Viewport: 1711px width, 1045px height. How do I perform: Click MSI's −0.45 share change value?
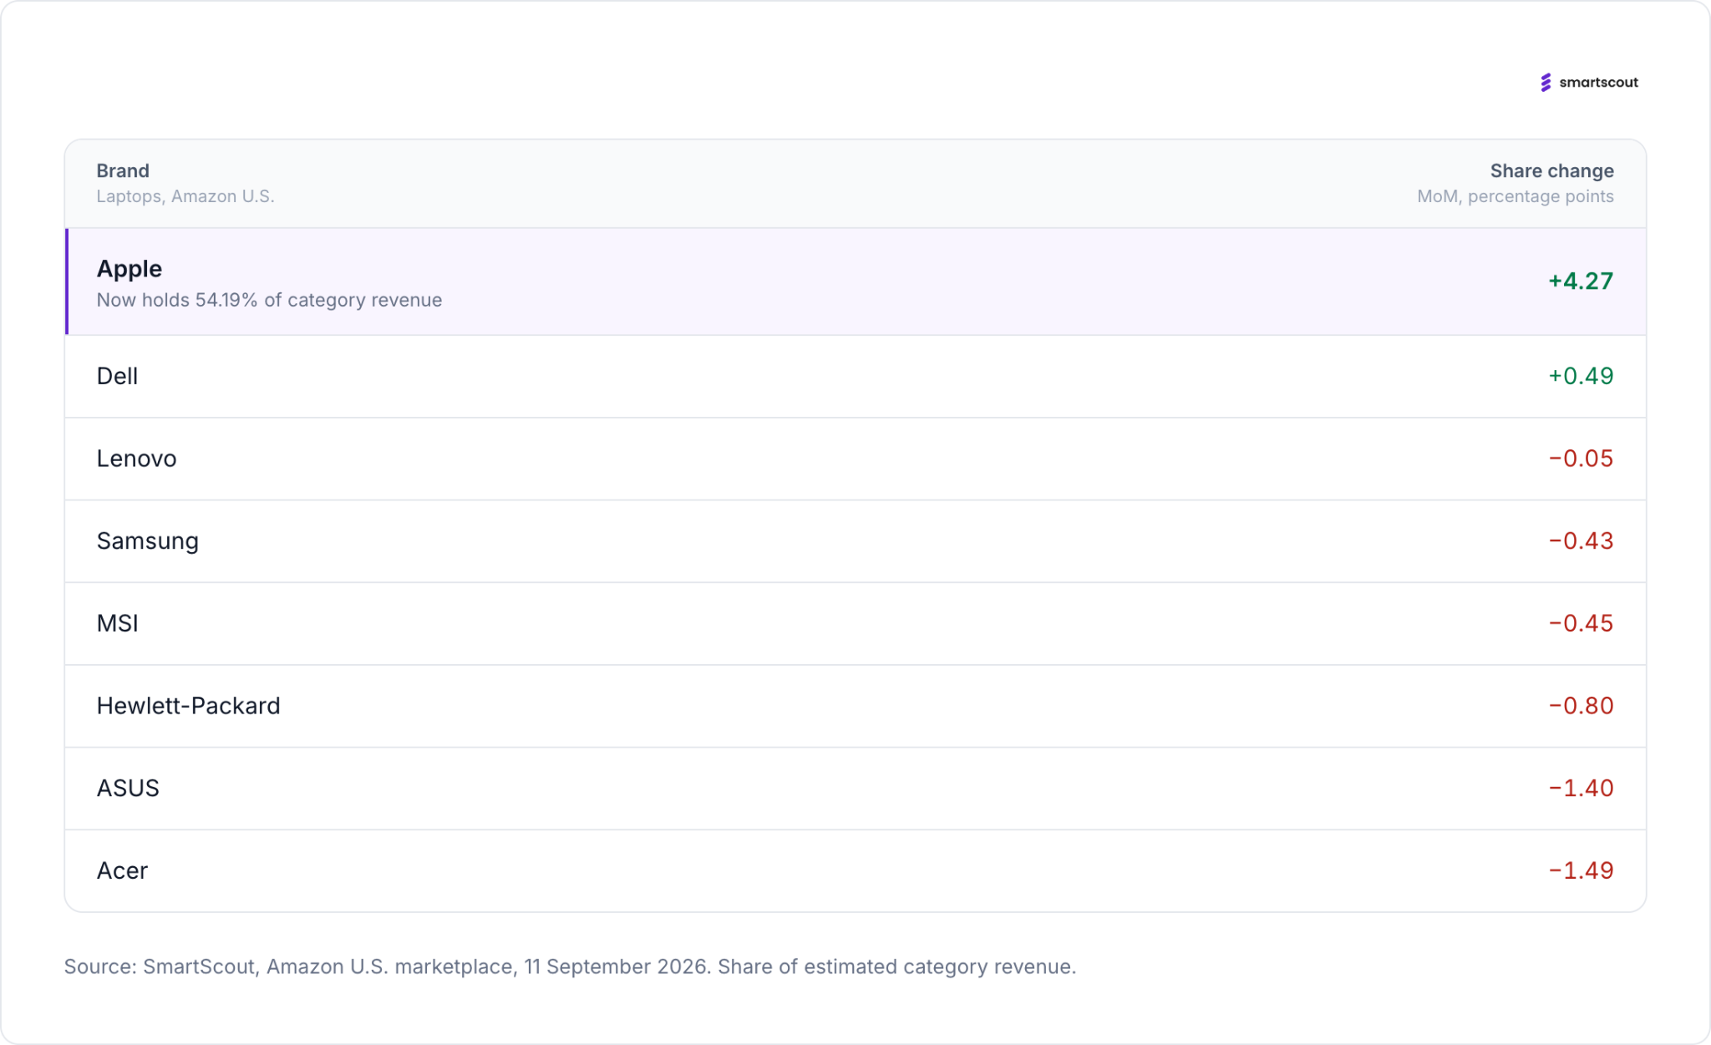[x=1581, y=623]
